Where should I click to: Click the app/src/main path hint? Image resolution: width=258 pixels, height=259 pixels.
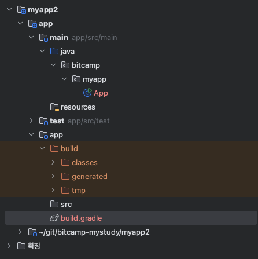click(94, 38)
